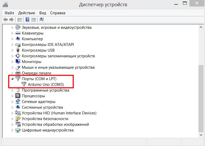This screenshot has width=205, height=146.
Task: Click the Мониторы monitor icon
Action: (18, 61)
